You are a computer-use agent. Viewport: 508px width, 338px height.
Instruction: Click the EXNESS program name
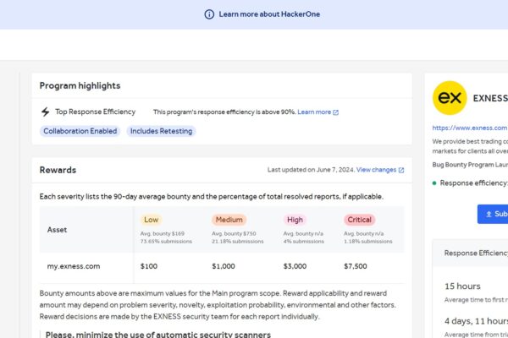click(x=490, y=98)
